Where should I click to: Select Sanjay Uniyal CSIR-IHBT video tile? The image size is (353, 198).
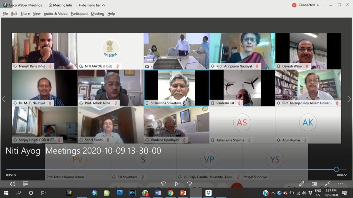tap(45, 125)
